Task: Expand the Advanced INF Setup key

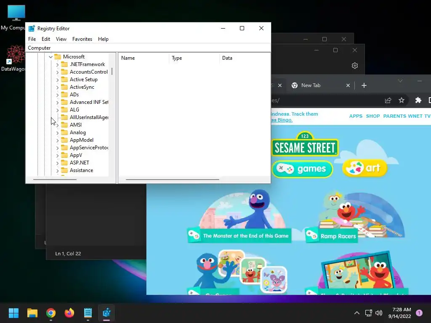Action: [x=57, y=102]
